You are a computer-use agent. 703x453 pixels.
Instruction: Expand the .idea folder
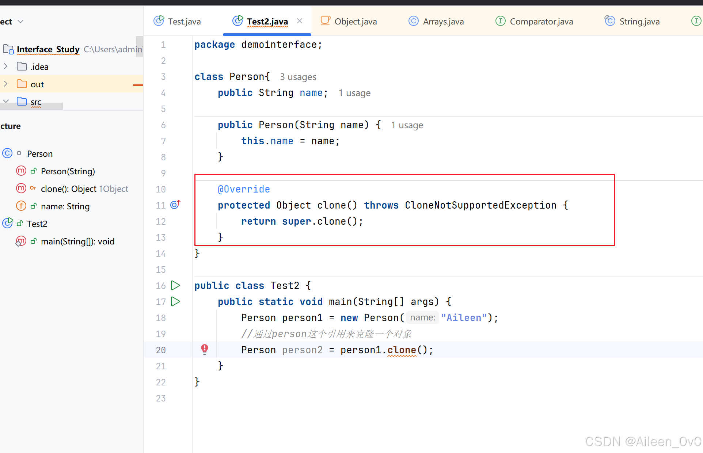pyautogui.click(x=5, y=66)
